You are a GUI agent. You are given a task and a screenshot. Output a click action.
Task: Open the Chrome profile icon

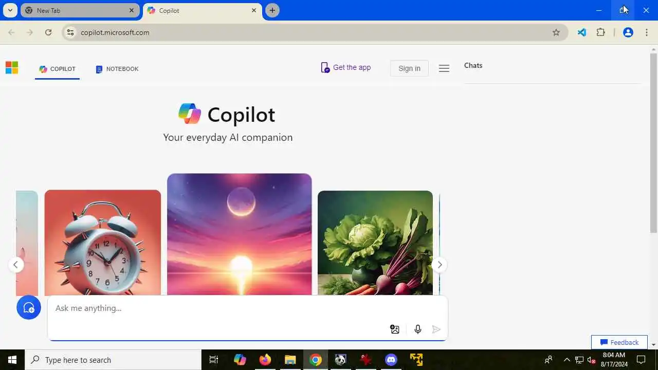(628, 32)
